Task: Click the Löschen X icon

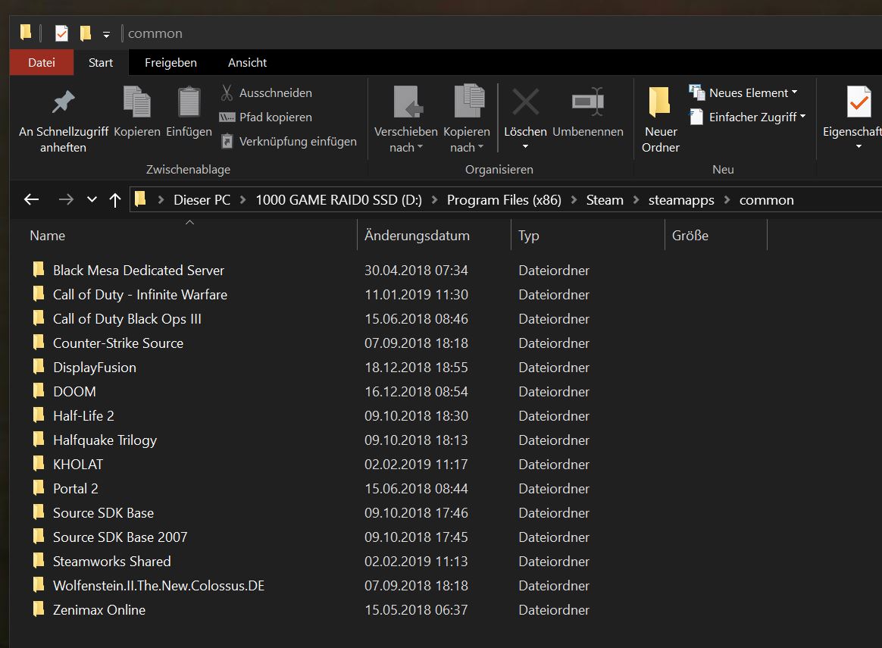Action: 525,102
